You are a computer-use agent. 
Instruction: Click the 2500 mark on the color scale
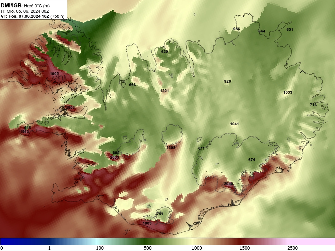coord(292,248)
